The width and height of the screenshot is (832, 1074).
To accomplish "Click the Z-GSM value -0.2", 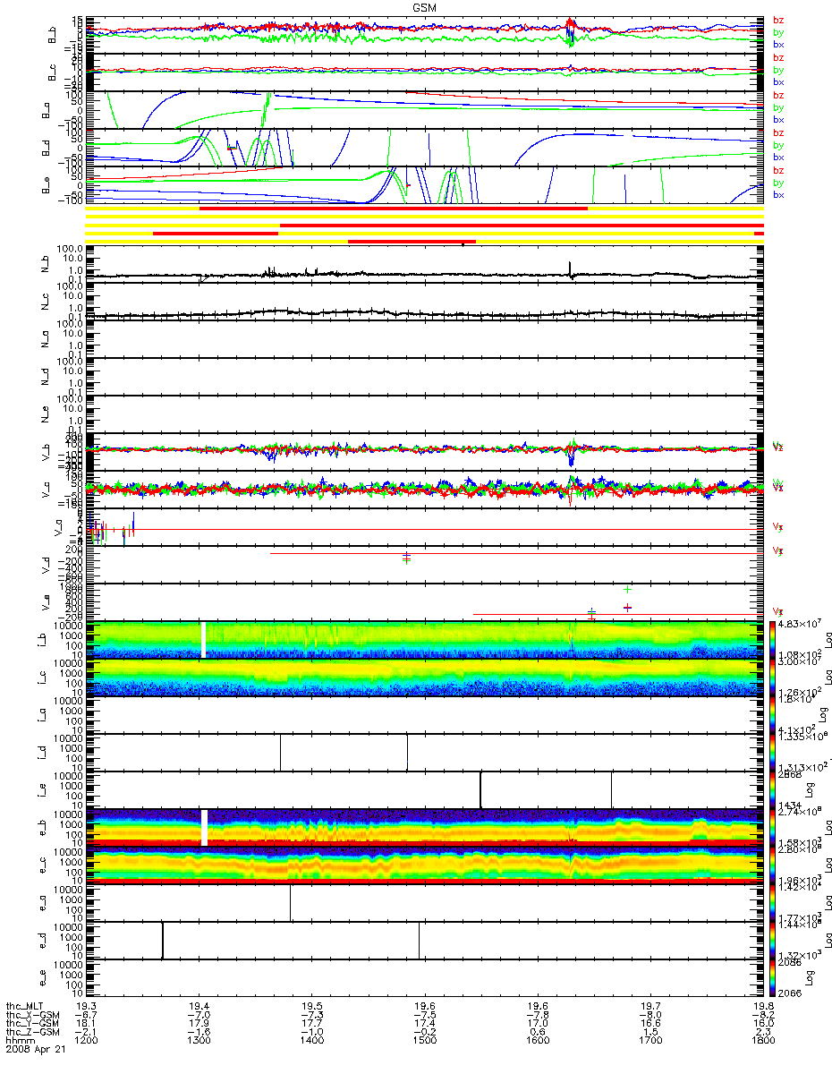I will (424, 1032).
